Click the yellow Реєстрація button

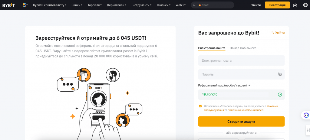click(277, 5)
